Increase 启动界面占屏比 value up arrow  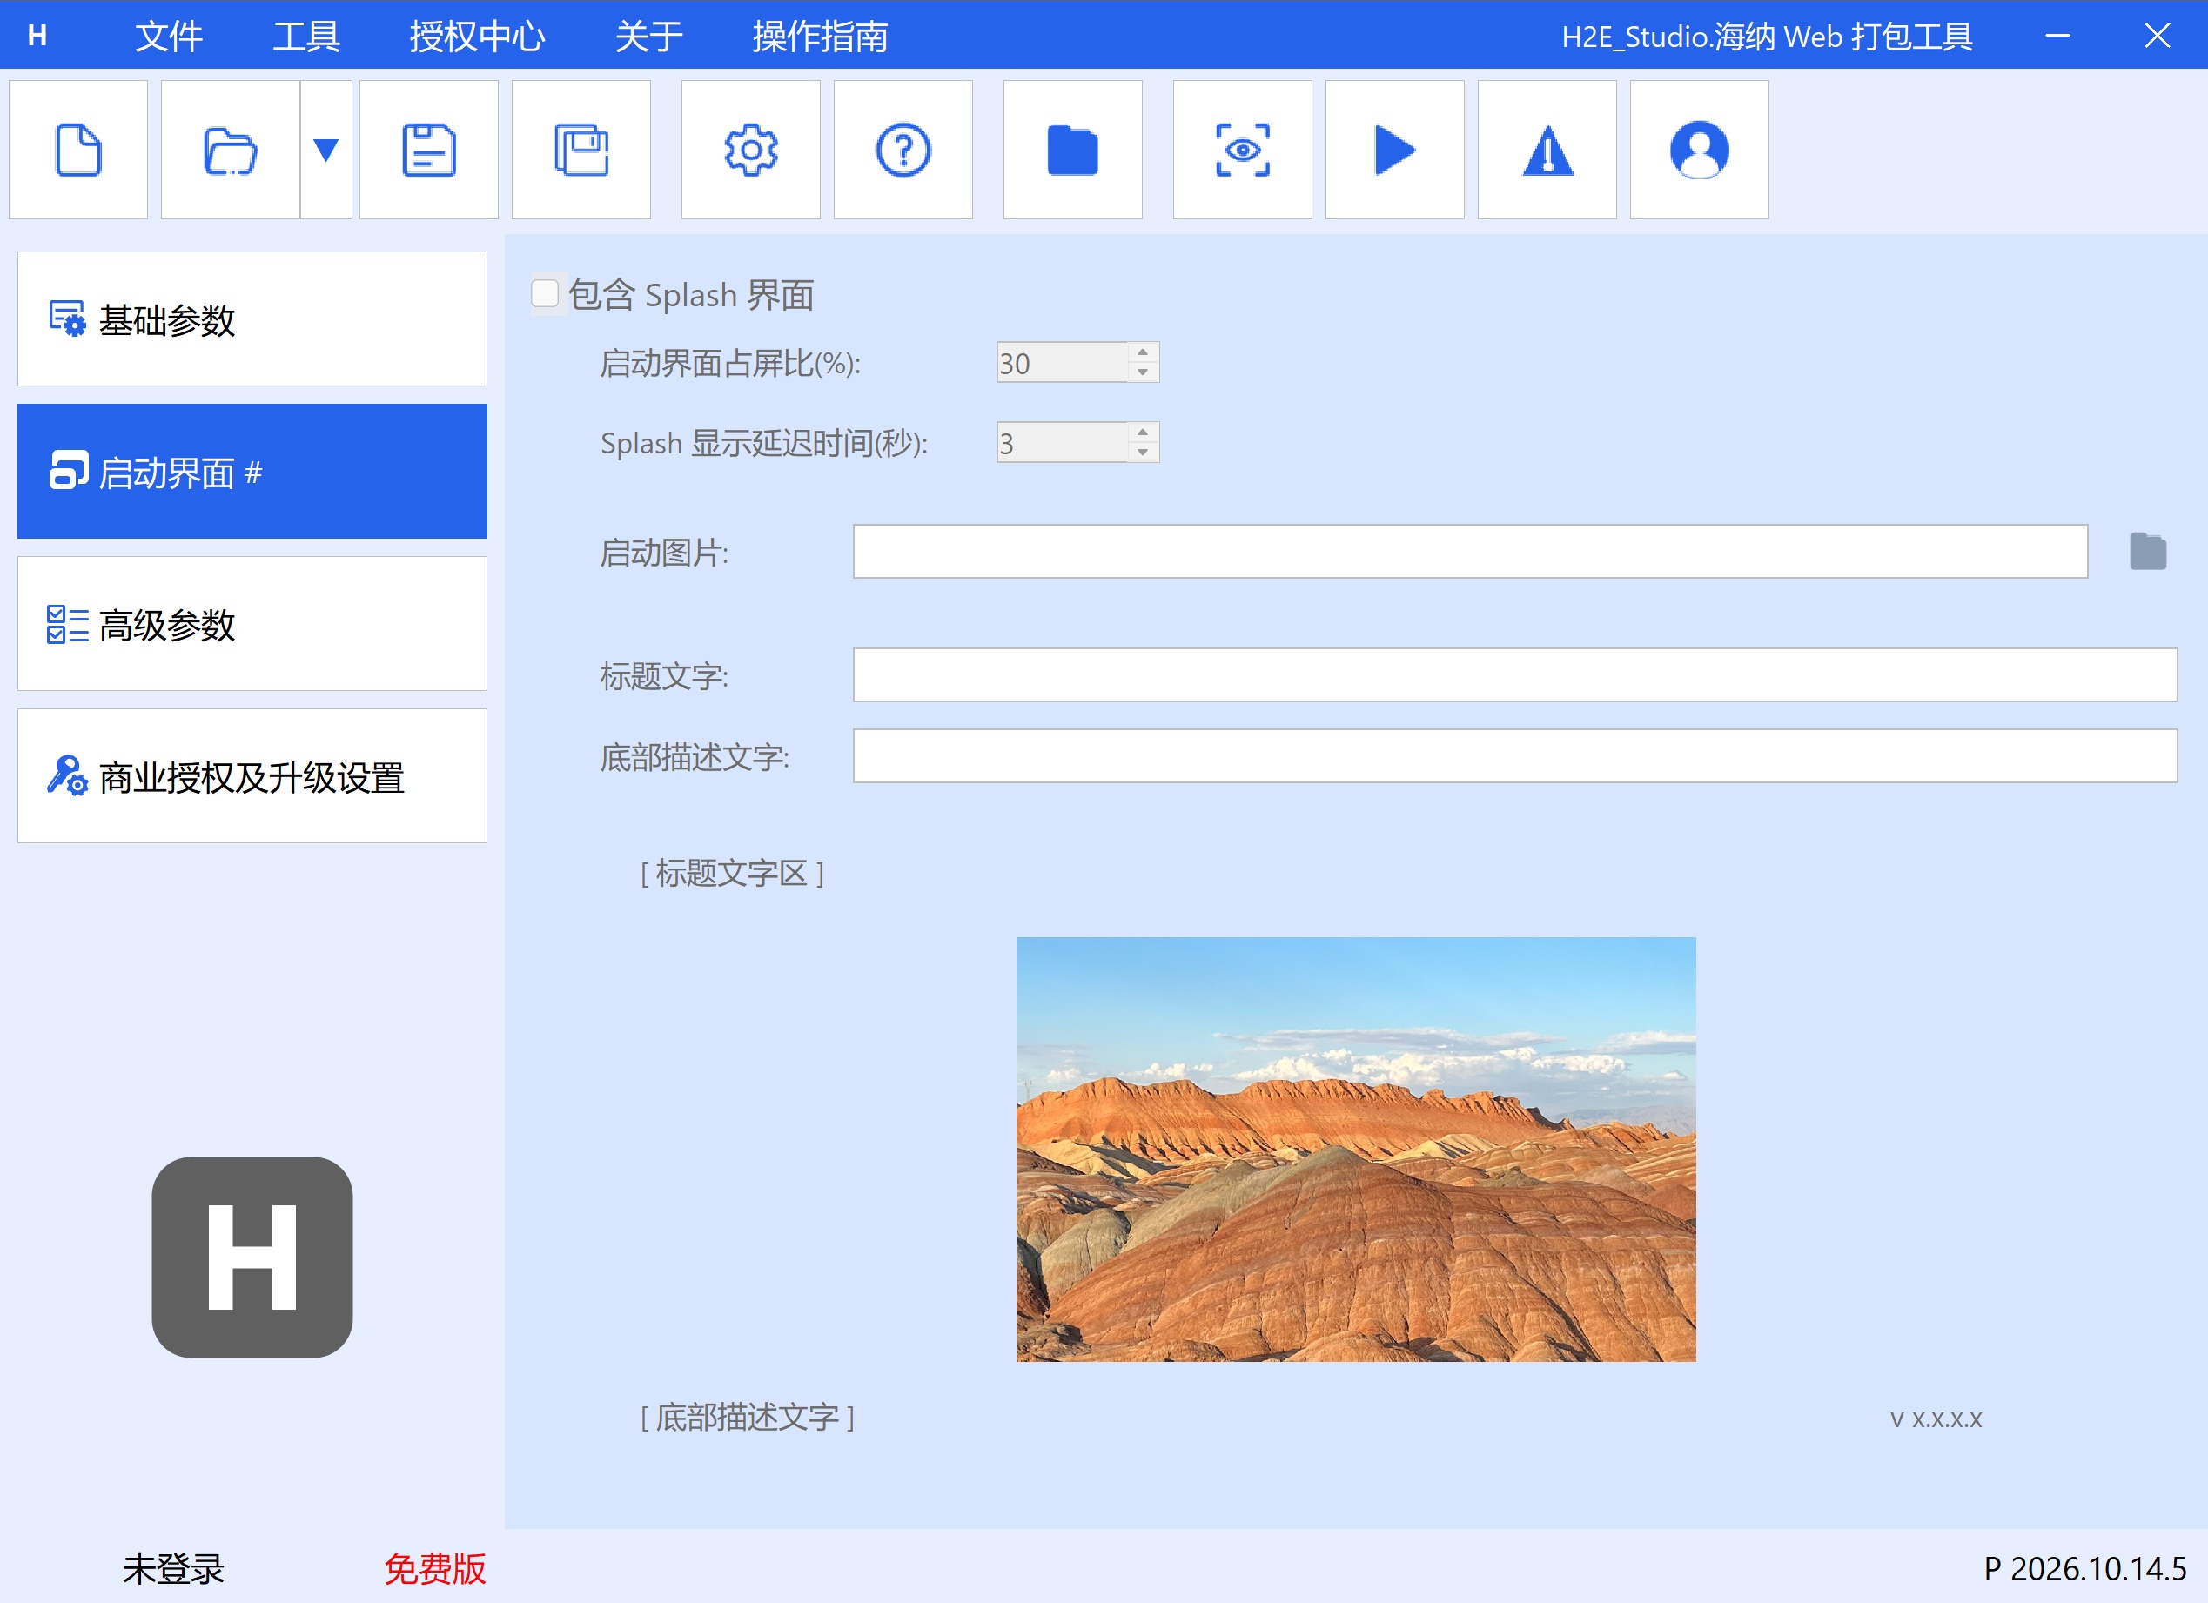click(1143, 352)
